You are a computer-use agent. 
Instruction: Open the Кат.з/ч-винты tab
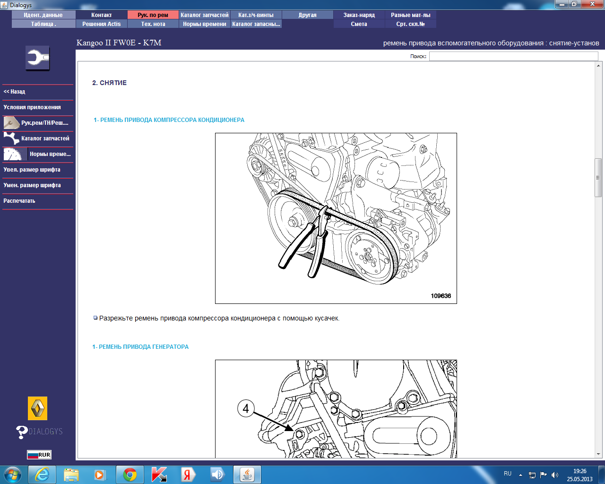pos(256,15)
